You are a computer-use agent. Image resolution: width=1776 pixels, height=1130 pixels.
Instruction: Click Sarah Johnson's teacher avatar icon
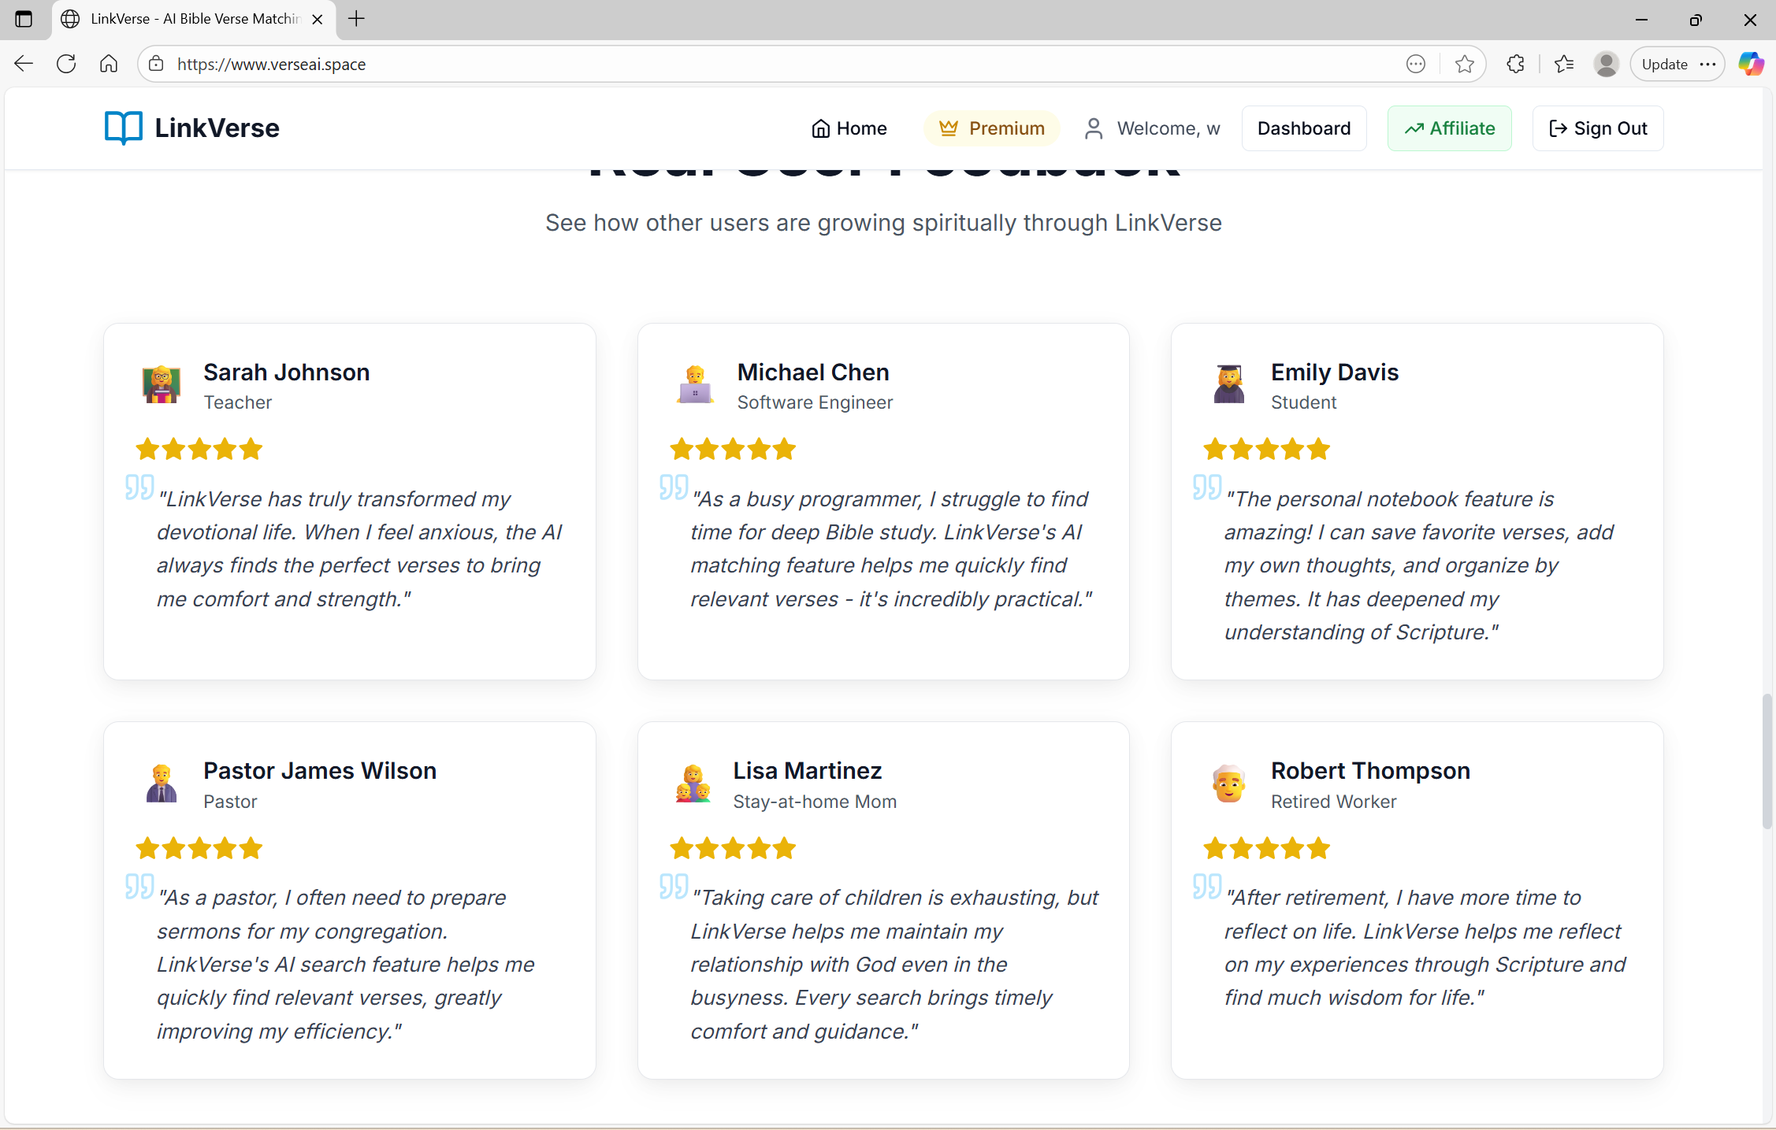click(162, 384)
